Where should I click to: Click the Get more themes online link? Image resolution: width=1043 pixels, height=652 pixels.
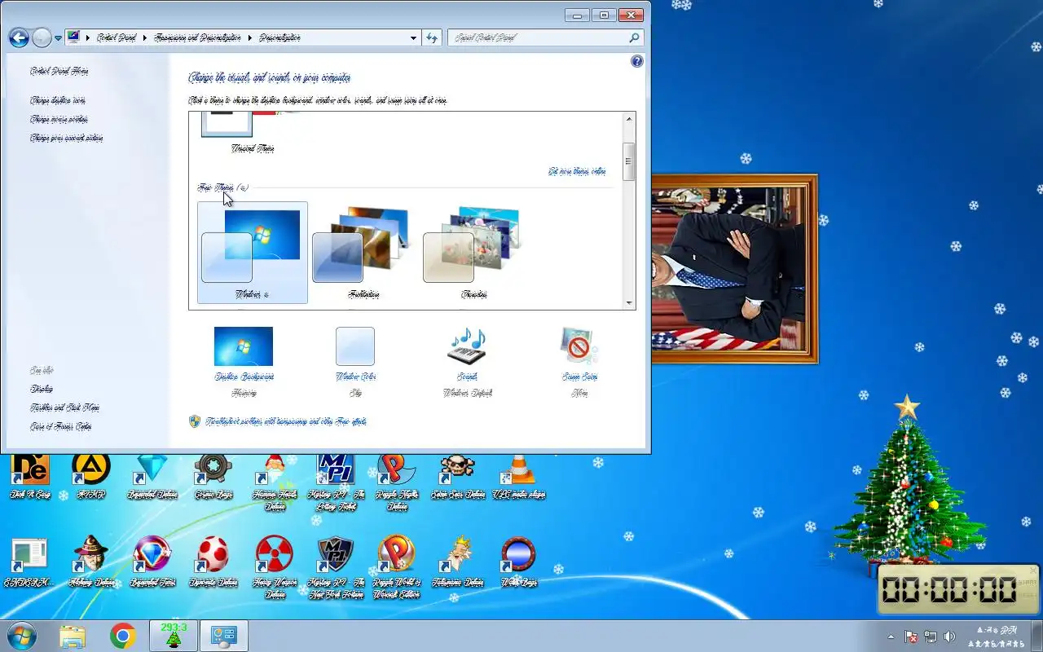coord(577,171)
